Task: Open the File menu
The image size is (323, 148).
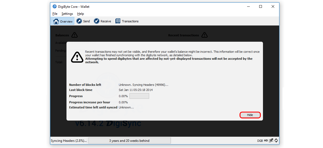Action: click(x=55, y=14)
